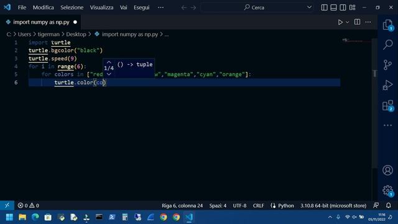
Task: Open the Windows Start menu
Action: pyautogui.click(x=9, y=217)
